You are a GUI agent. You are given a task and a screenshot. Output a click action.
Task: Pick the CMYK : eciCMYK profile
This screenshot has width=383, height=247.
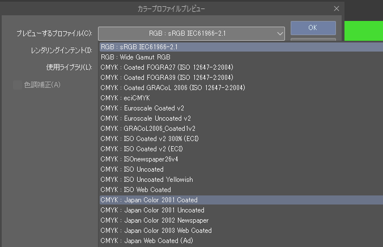coord(125,98)
